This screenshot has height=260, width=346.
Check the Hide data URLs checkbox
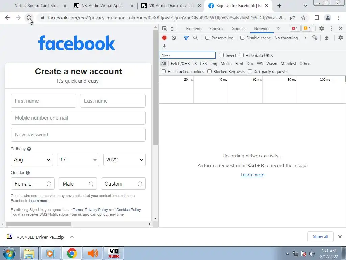tap(242, 55)
